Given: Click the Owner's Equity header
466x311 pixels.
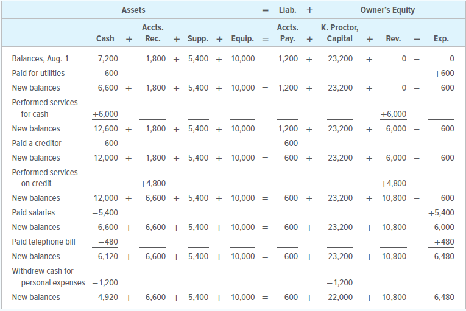Looking at the screenshot, I should (387, 10).
